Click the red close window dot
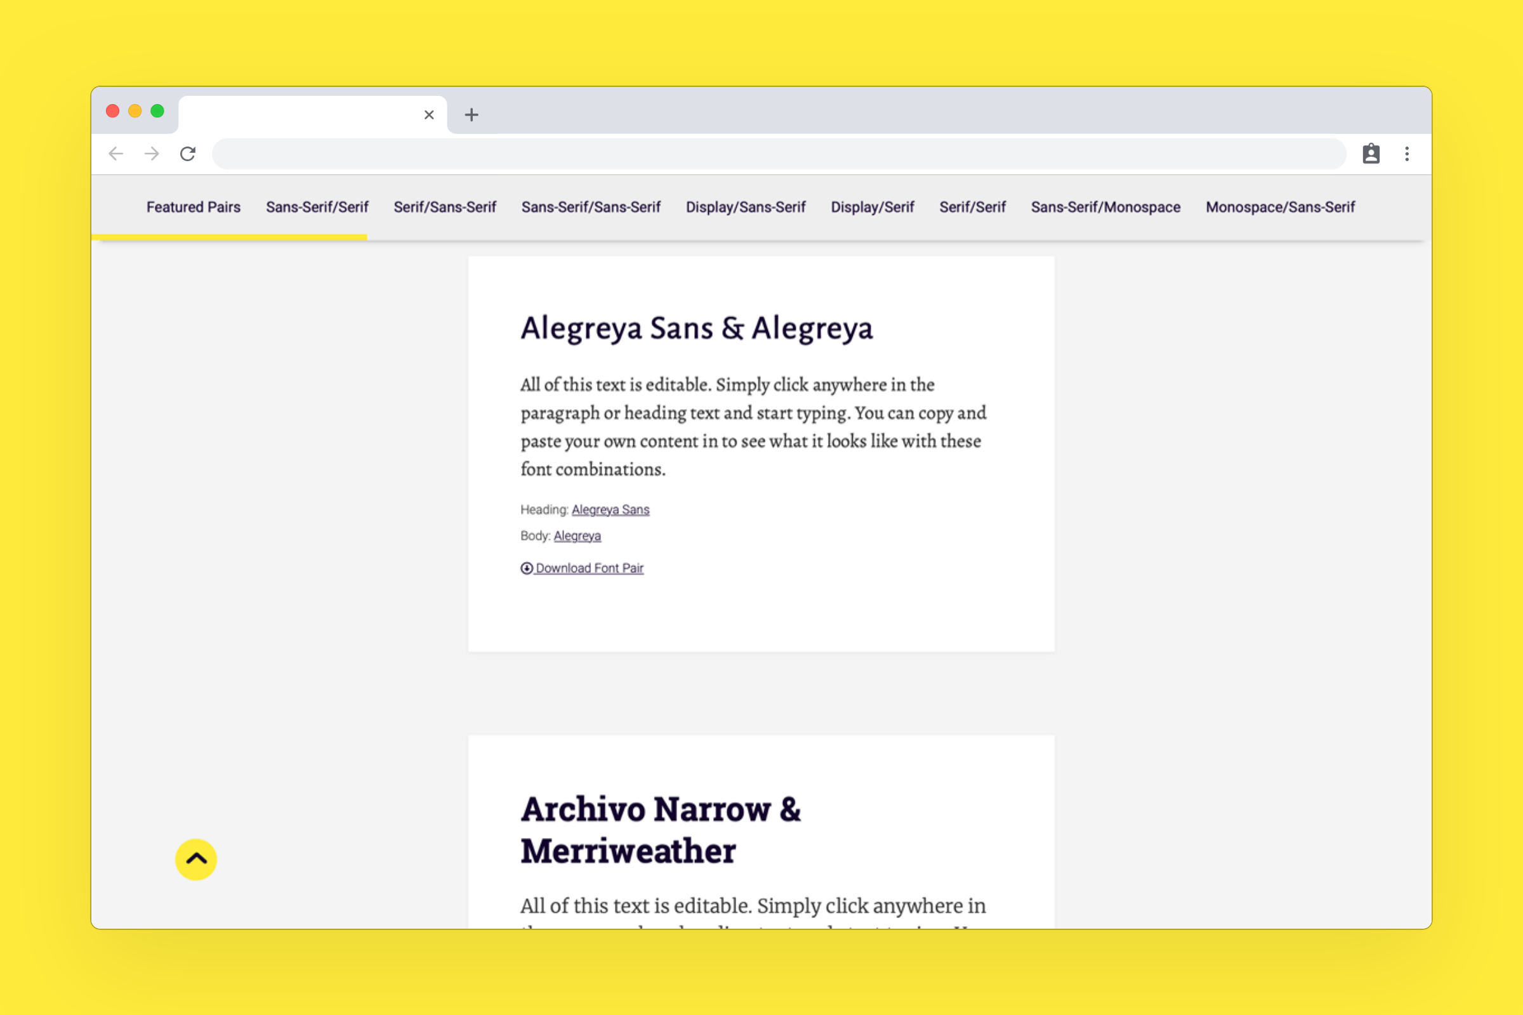Image resolution: width=1523 pixels, height=1015 pixels. coord(113,110)
